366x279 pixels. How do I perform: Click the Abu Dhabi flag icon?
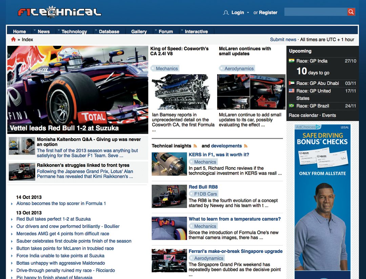pyautogui.click(x=291, y=83)
